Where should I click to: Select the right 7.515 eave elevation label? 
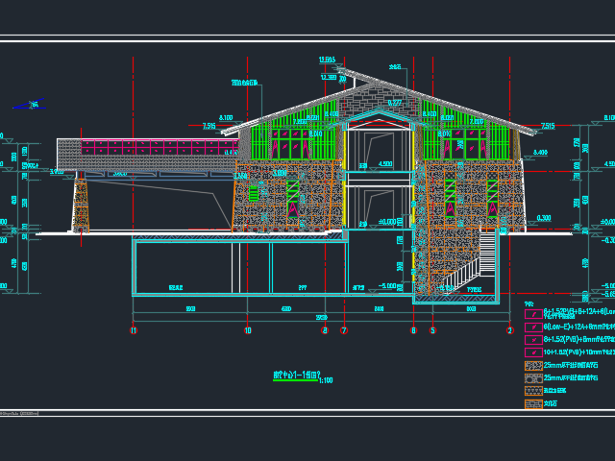click(x=548, y=126)
